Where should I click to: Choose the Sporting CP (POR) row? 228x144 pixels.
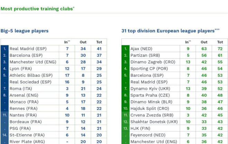(146, 68)
